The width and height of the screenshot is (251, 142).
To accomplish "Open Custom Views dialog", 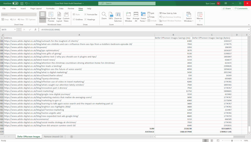I will tap(66, 16).
